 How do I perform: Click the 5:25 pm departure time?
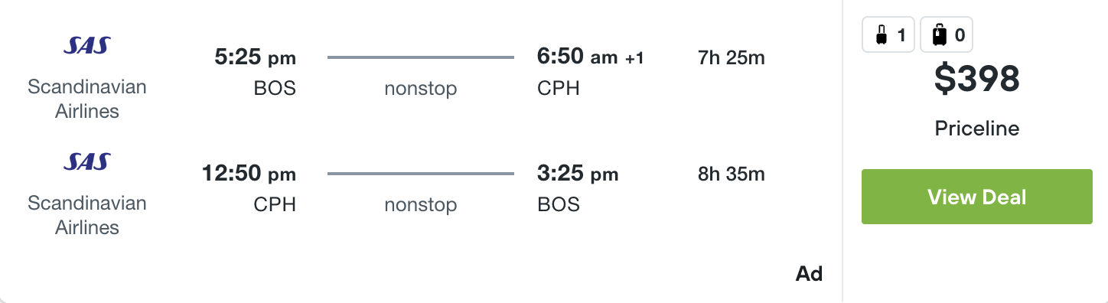click(x=254, y=57)
